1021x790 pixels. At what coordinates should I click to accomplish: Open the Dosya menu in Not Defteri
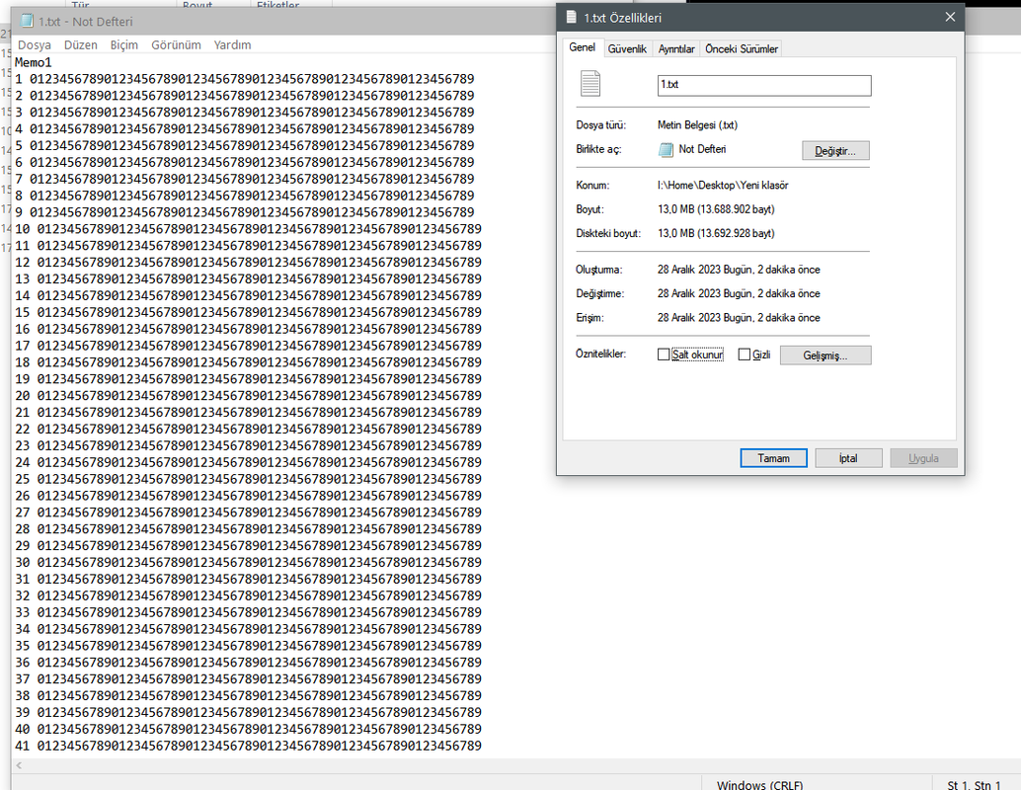[35, 45]
